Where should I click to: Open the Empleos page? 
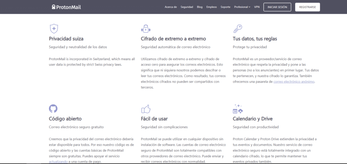(x=211, y=7)
